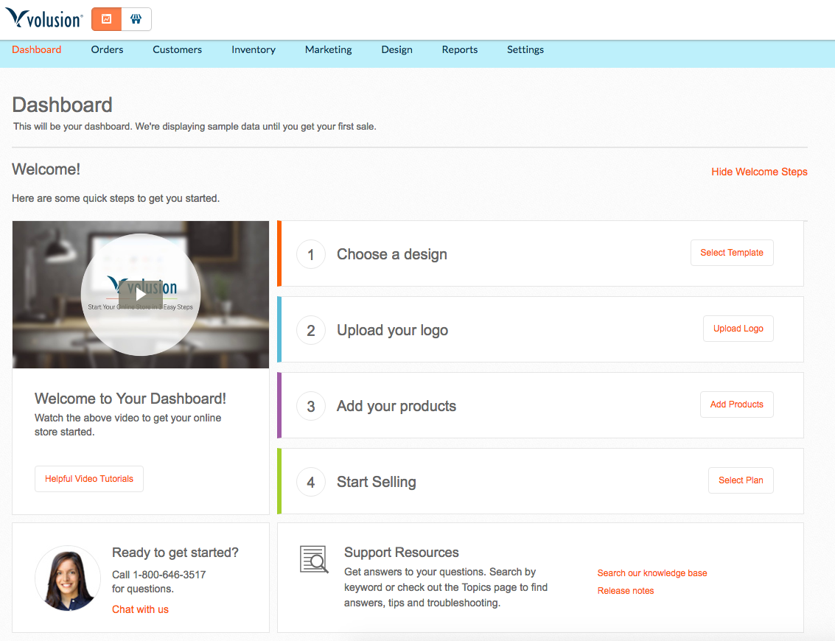Click step number 3 circle
The height and width of the screenshot is (641, 835).
[x=311, y=406]
